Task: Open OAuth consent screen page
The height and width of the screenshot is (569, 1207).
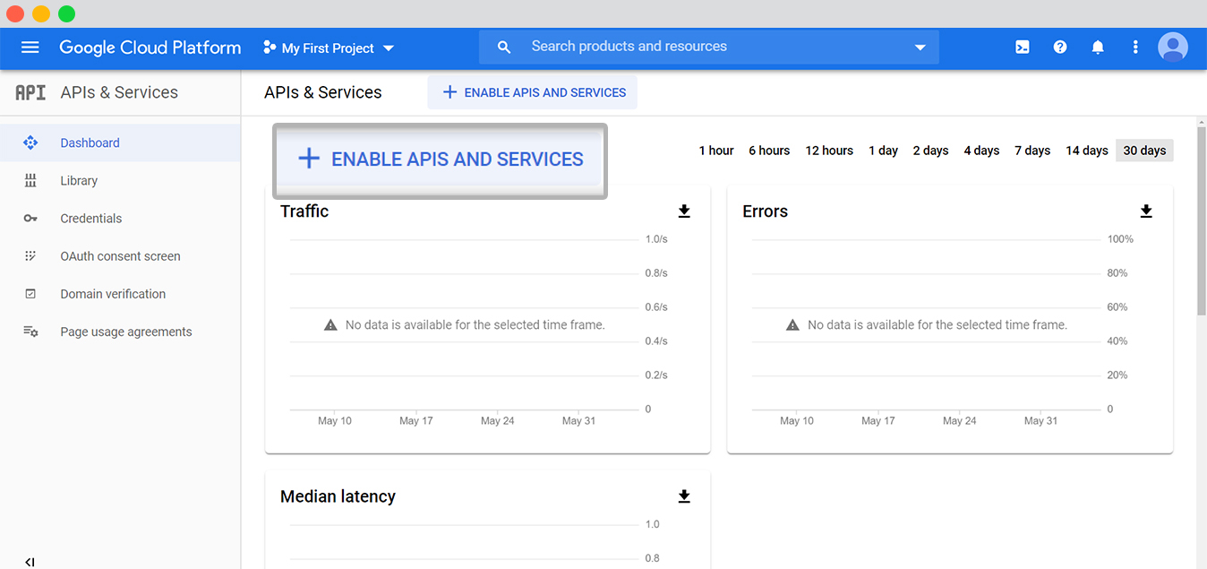Action: [x=120, y=256]
